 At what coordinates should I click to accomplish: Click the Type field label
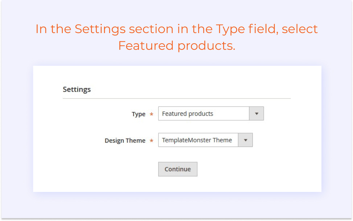139,114
